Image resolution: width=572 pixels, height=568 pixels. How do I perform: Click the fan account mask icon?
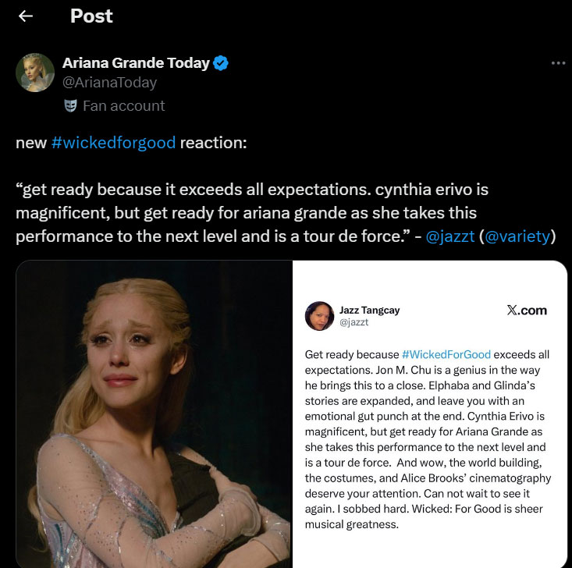pos(70,105)
